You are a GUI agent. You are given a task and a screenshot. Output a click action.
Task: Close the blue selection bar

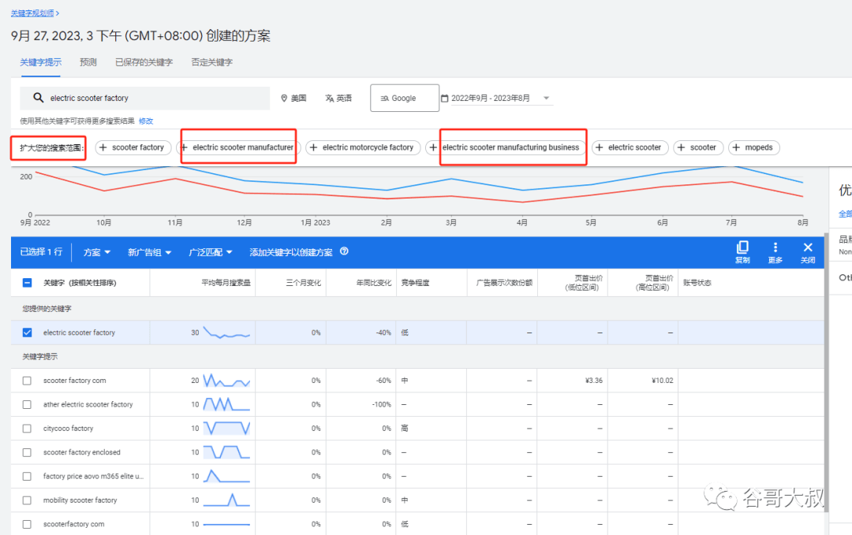pos(808,247)
